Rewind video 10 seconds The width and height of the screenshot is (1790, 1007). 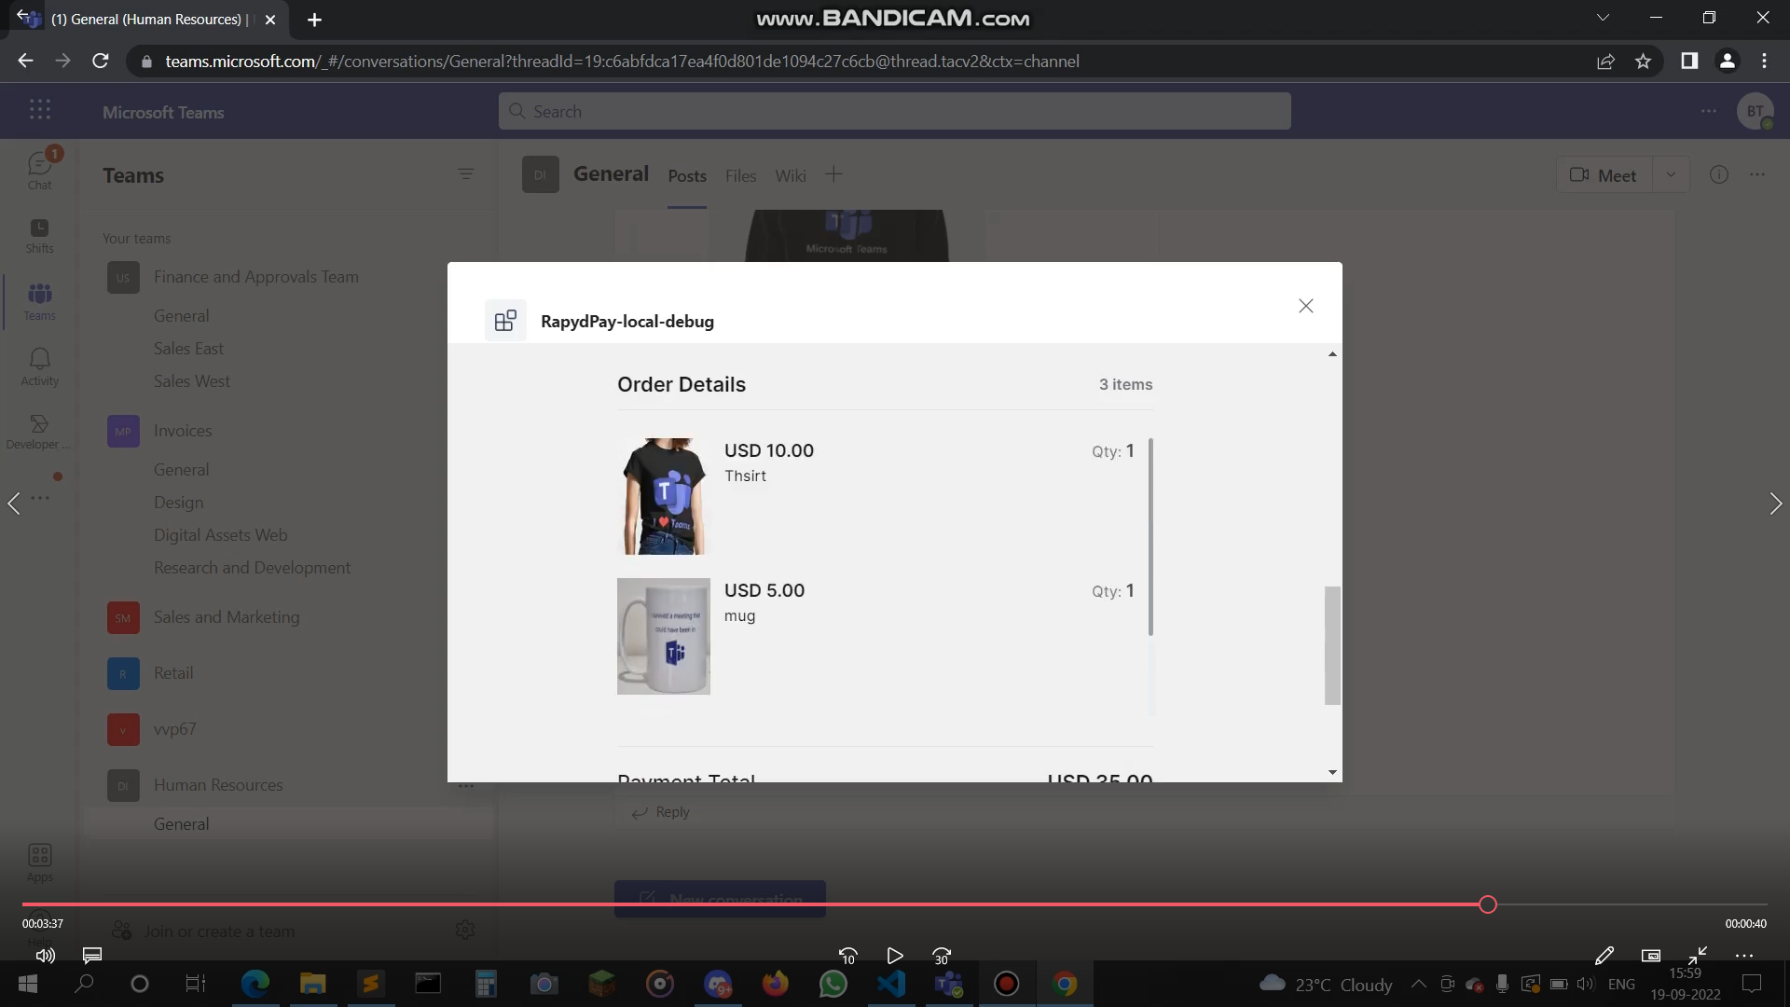847,956
